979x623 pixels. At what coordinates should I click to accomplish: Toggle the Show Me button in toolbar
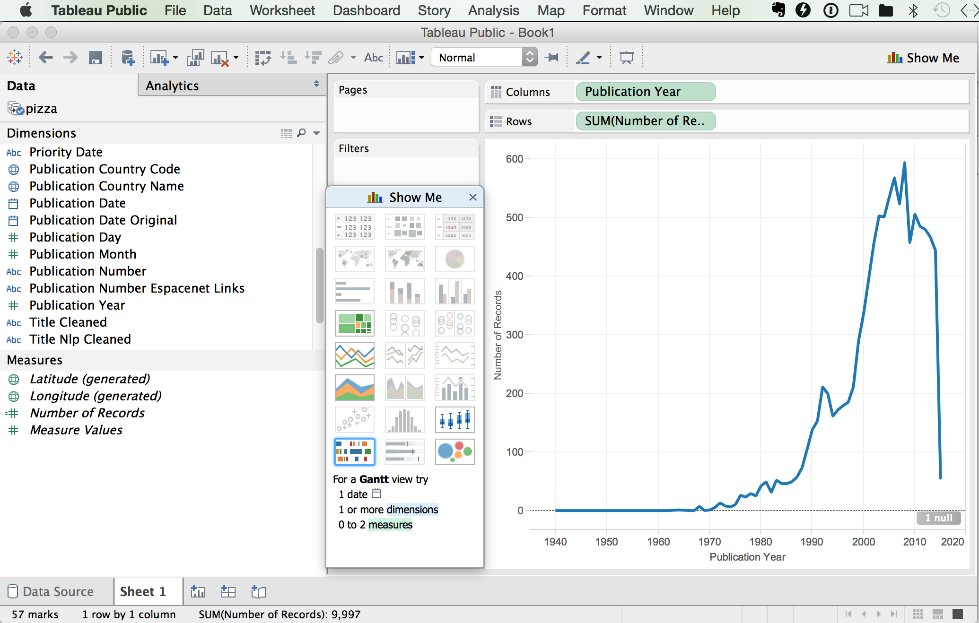point(923,58)
